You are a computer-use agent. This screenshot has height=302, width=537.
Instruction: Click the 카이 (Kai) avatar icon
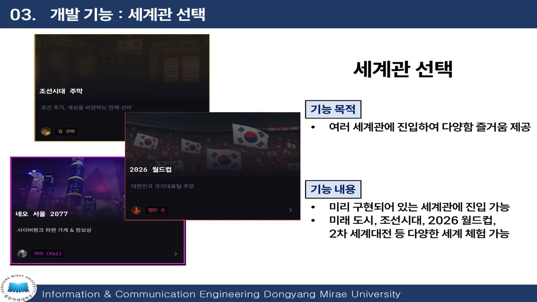[22, 254]
